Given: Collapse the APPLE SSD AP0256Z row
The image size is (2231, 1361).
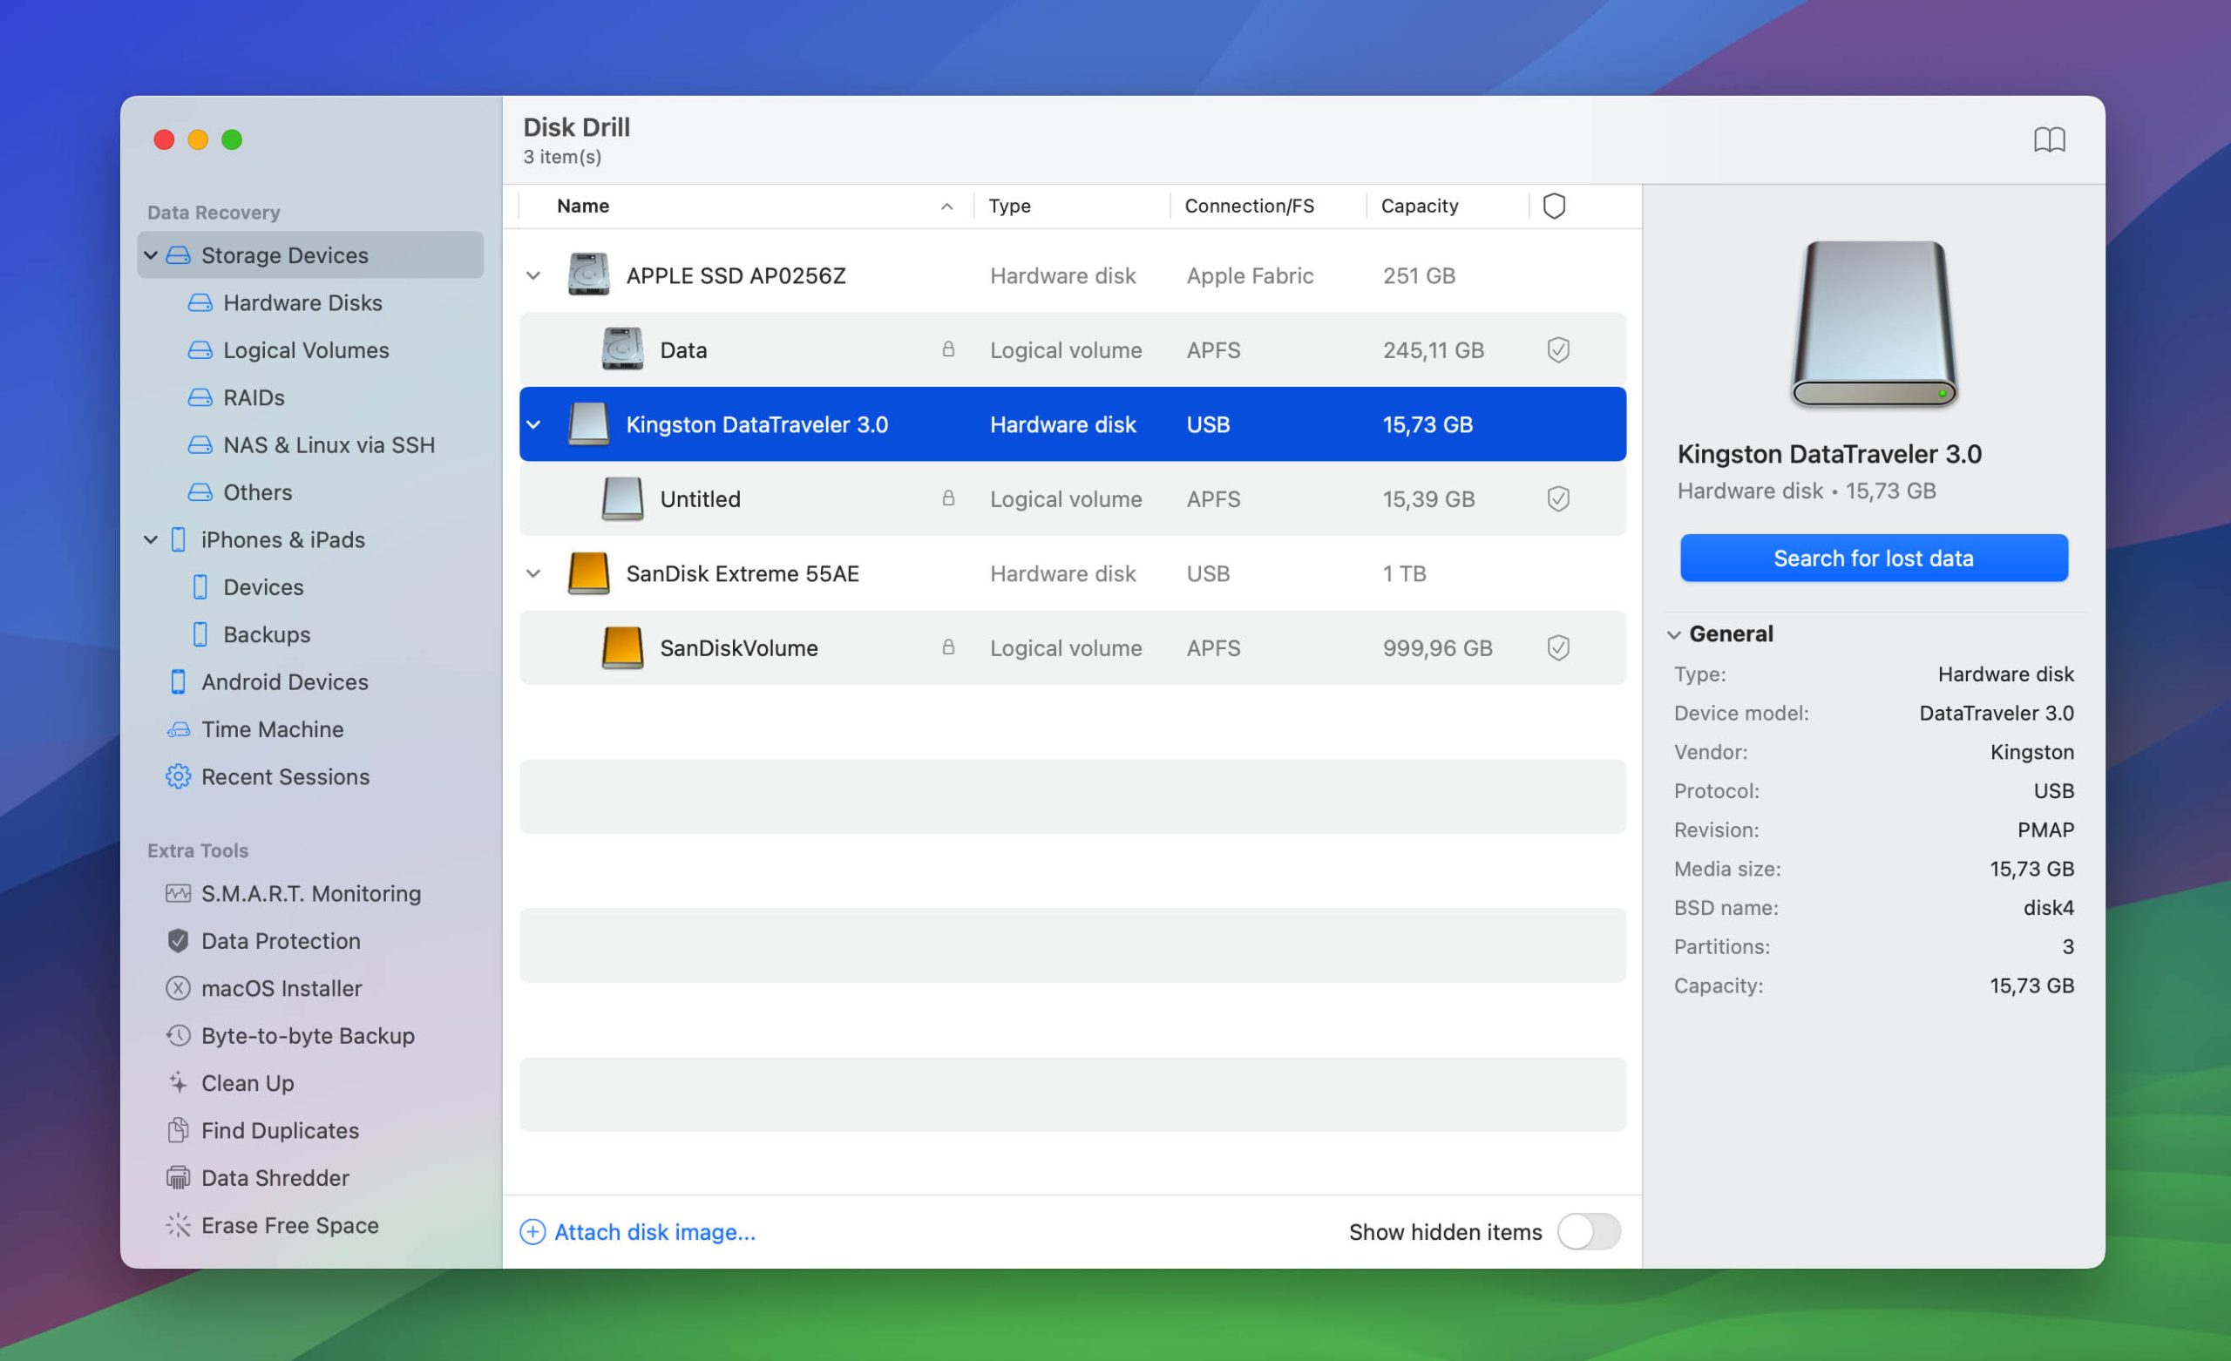Looking at the screenshot, I should [533, 275].
